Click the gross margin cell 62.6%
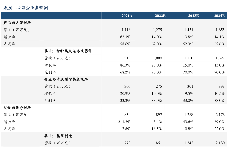Image resolution: width=228 pixels, height=154 pixels. [x=219, y=44]
